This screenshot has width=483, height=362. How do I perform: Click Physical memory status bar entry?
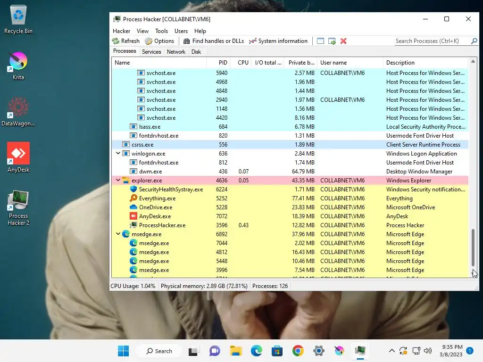pos(204,286)
